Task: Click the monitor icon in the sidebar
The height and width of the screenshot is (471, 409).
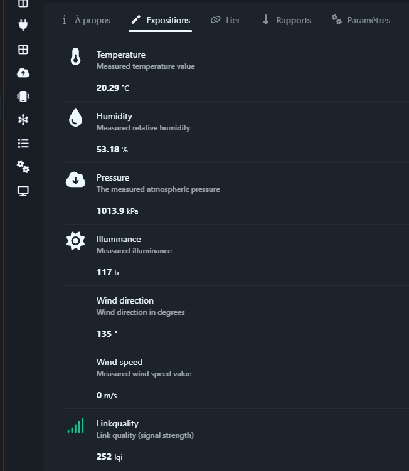Action: 23,190
